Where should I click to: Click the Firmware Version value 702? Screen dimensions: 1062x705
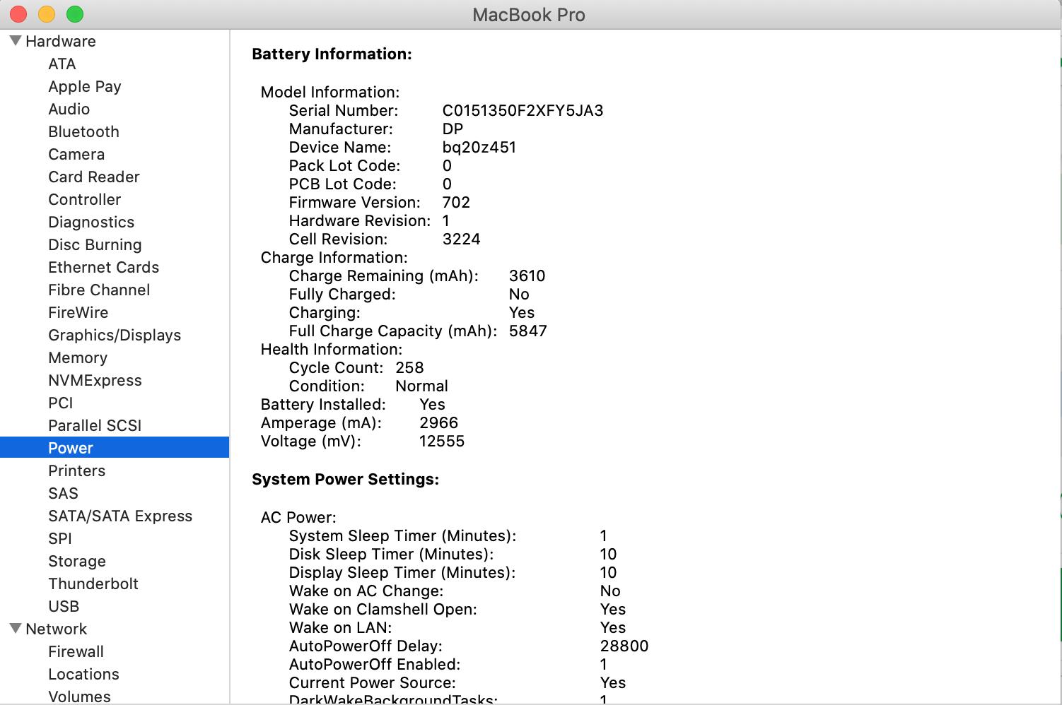(456, 202)
